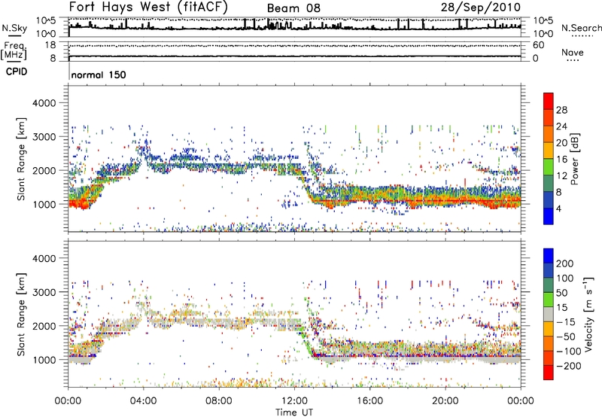Click the '16' label on Power color bar
The height and width of the screenshot is (417, 602).
[x=561, y=160]
